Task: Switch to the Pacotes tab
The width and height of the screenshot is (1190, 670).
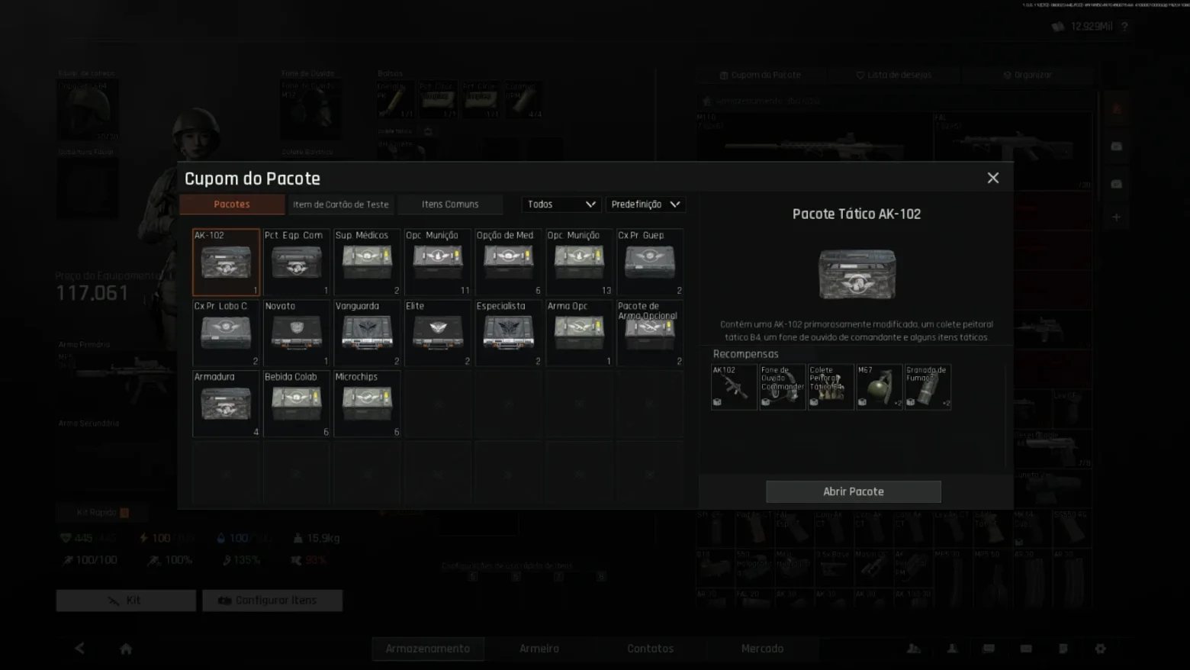Action: [232, 205]
